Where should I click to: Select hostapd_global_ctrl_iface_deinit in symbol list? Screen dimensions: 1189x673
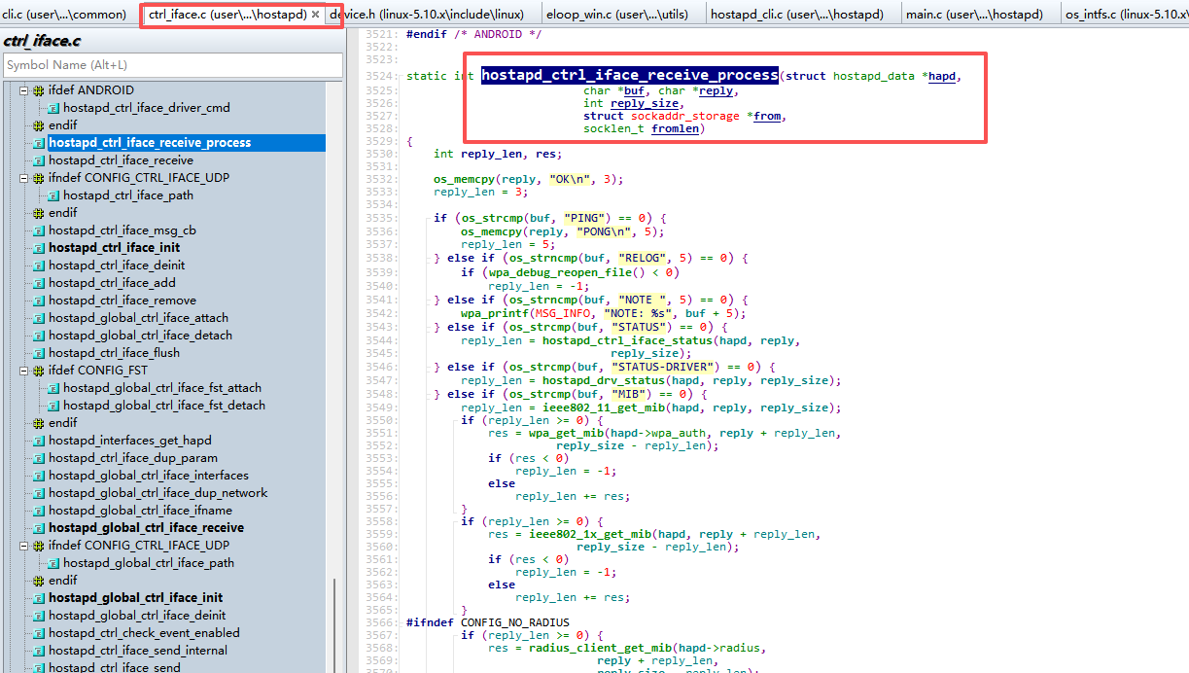(137, 616)
